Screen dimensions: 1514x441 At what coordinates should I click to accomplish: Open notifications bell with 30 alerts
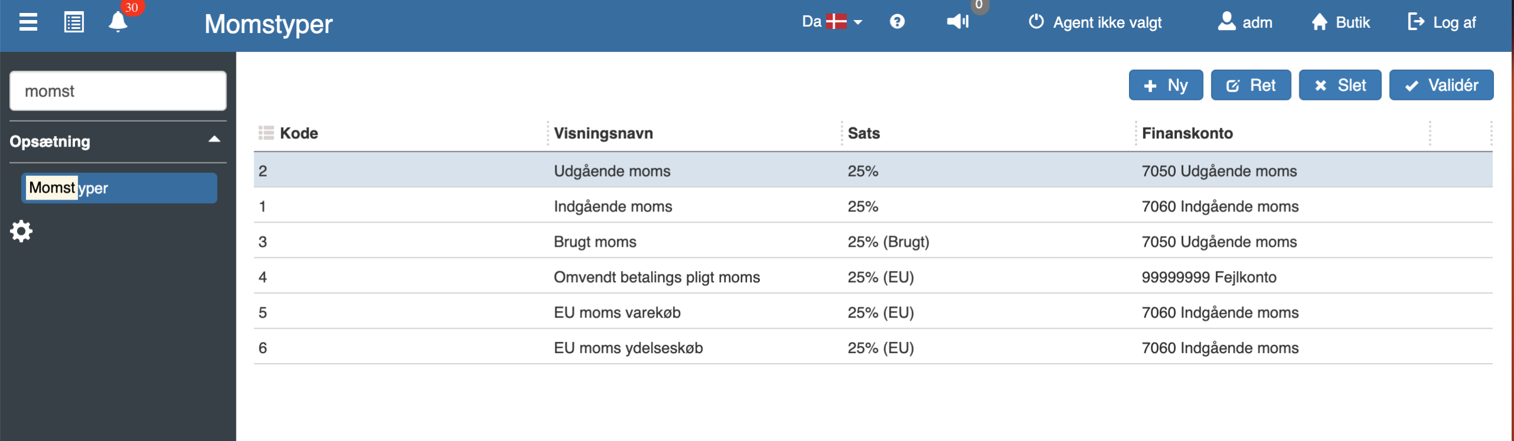[118, 22]
